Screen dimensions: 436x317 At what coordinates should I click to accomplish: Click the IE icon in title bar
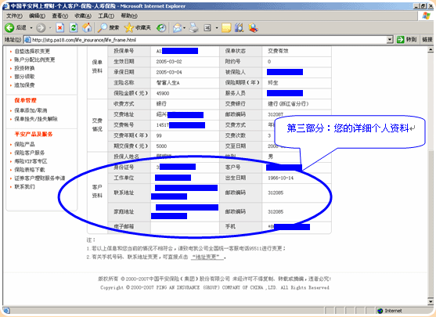pos(6,5)
